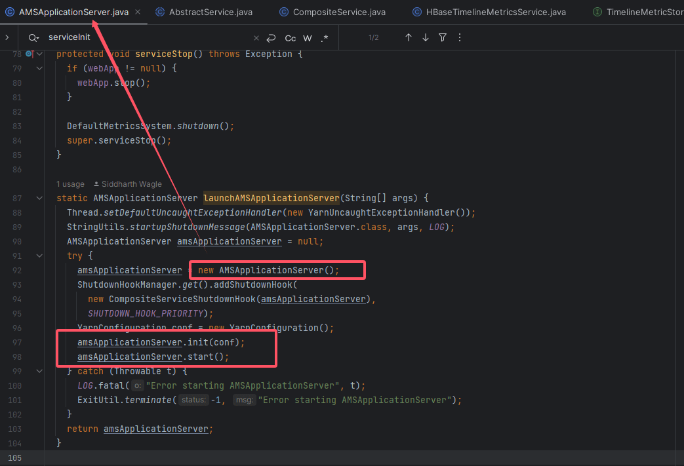Screen dimensions: 684x466
Task: Click CompositeServiceShutdownHook on line 94
Action: click(182, 299)
